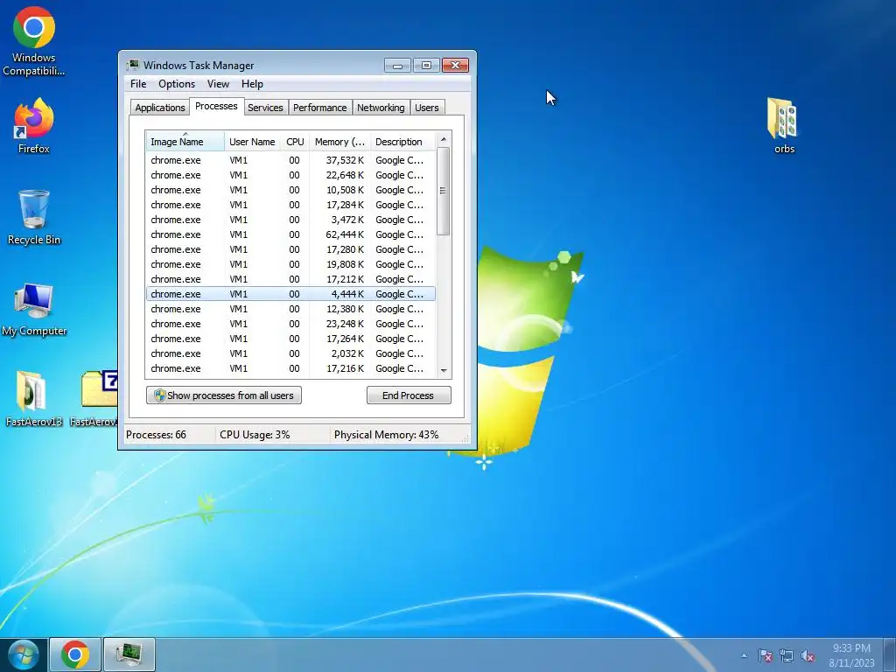Close the Windows Task Manager window
The image size is (896, 672).
tap(455, 65)
